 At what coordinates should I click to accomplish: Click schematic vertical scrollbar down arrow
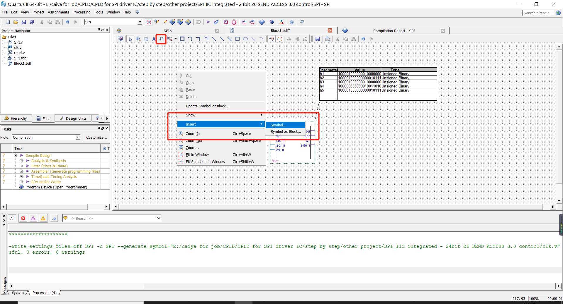tap(559, 201)
